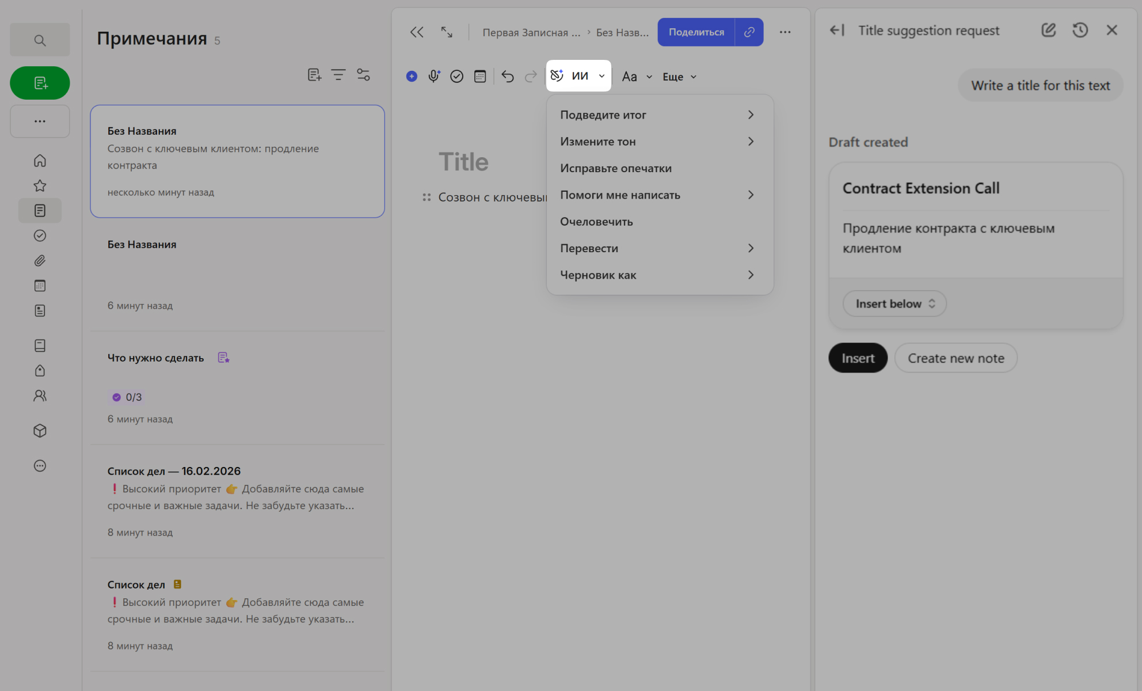Insert a to-do checkbox using toolbar icon
This screenshot has width=1142, height=691.
[x=457, y=76]
